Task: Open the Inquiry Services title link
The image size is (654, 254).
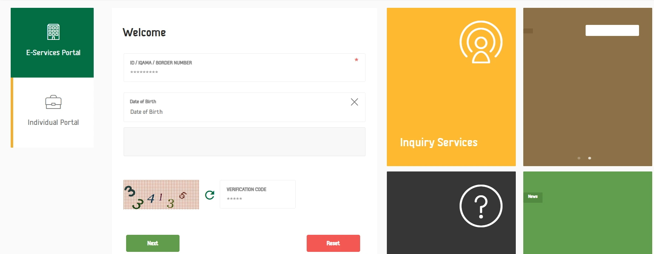Action: [x=438, y=142]
